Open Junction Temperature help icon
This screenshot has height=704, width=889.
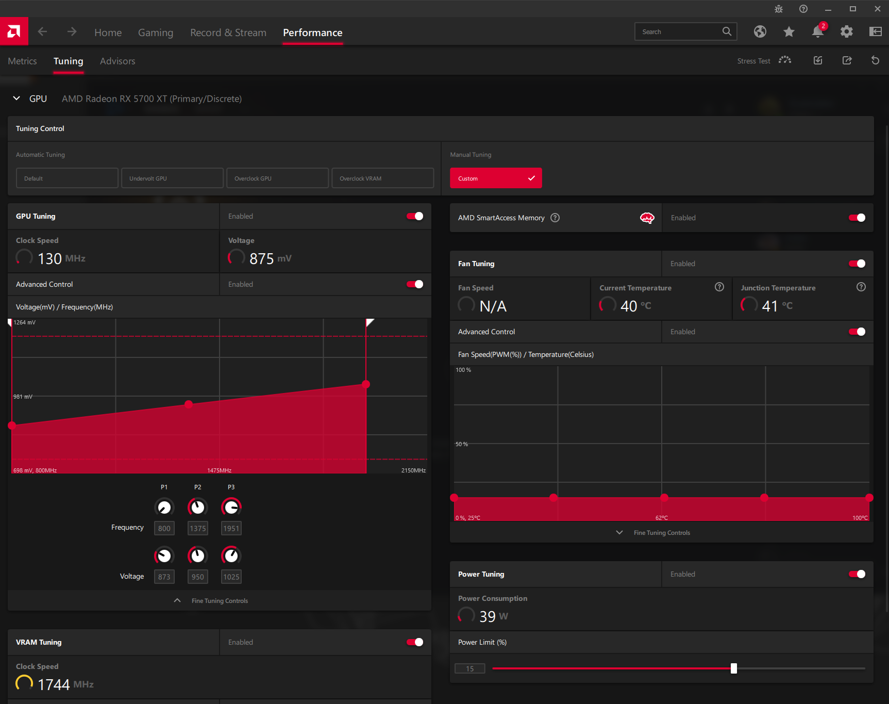point(861,287)
